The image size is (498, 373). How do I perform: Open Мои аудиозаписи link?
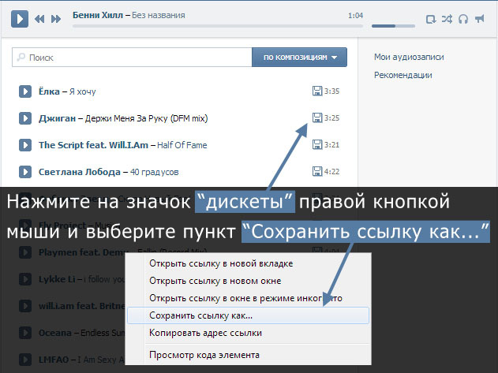pyautogui.click(x=408, y=57)
